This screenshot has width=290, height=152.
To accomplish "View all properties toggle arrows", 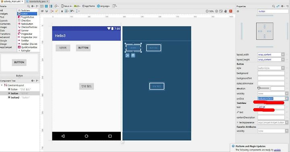I will 278,6.
